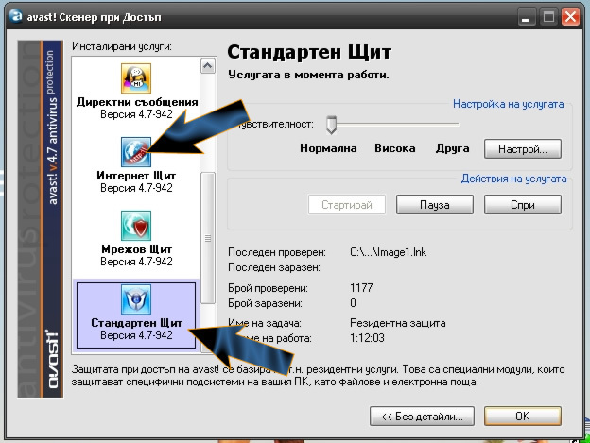Stop the provider with Спри button

(523, 205)
